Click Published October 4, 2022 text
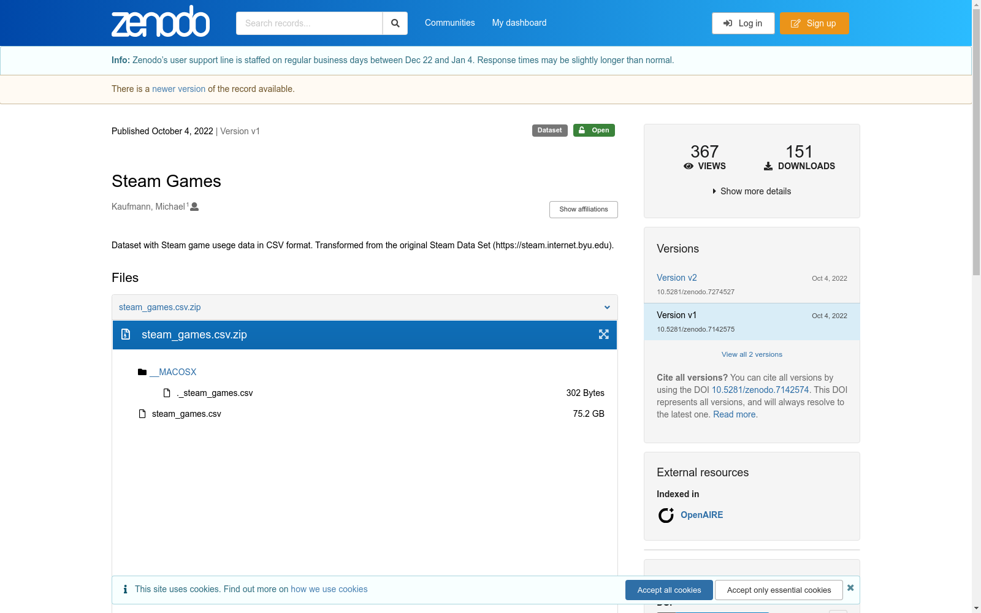The image size is (981, 613). 162,131
